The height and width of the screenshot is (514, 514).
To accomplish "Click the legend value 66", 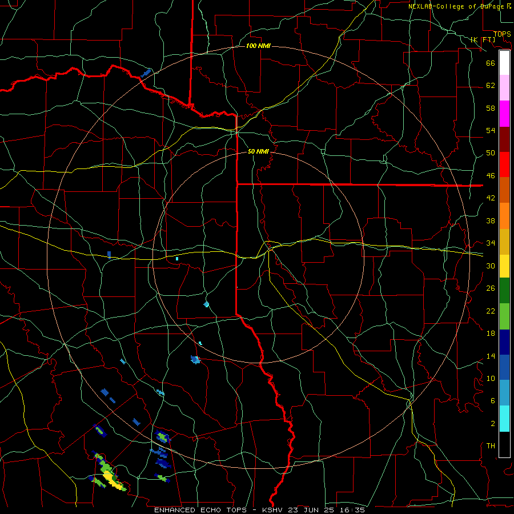I will (491, 63).
